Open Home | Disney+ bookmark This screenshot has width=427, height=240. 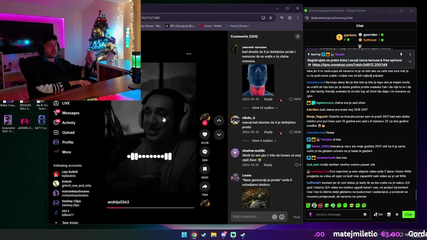pos(237,26)
